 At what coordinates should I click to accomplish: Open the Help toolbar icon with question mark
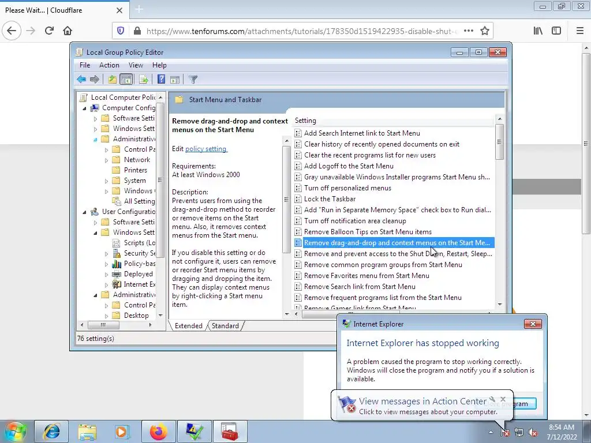(x=162, y=79)
